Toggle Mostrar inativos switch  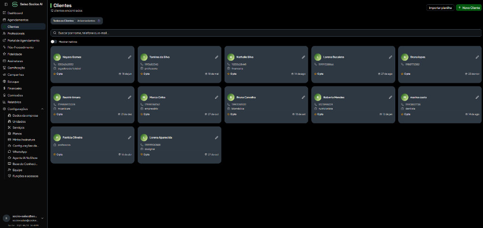coord(54,42)
